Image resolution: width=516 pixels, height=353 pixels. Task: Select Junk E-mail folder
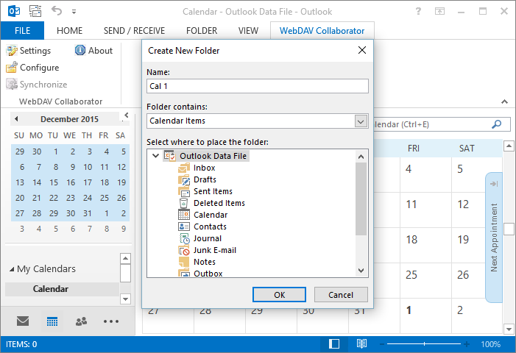point(214,251)
